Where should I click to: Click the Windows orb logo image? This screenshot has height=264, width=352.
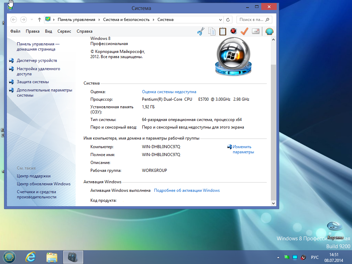[x=233, y=57]
